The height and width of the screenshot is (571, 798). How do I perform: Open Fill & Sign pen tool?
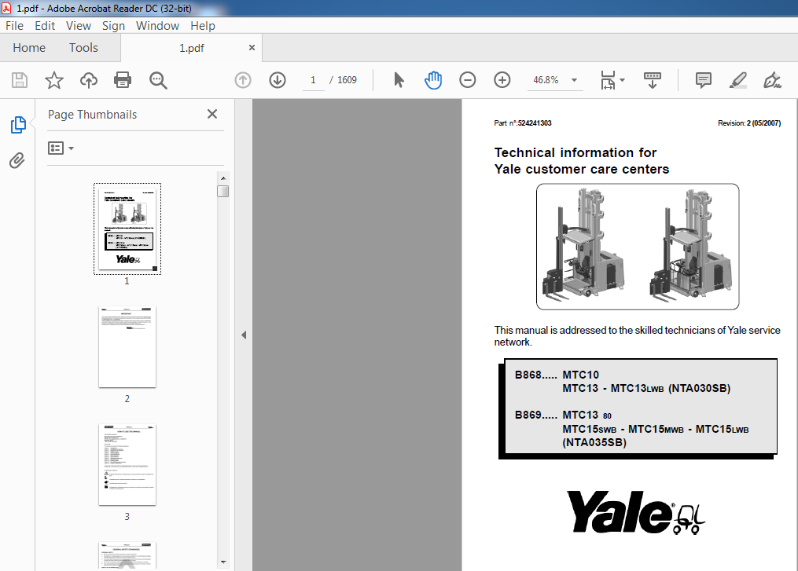pyautogui.click(x=772, y=80)
